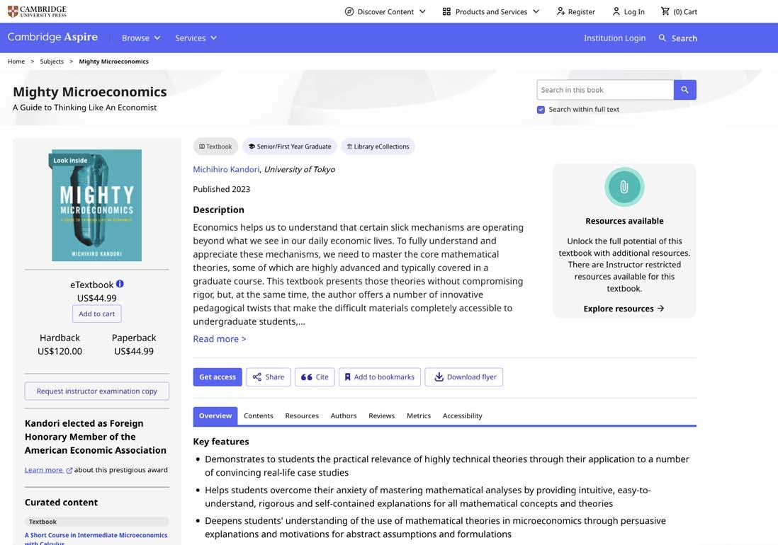
Task: Click the Download flyer button
Action: 464,377
